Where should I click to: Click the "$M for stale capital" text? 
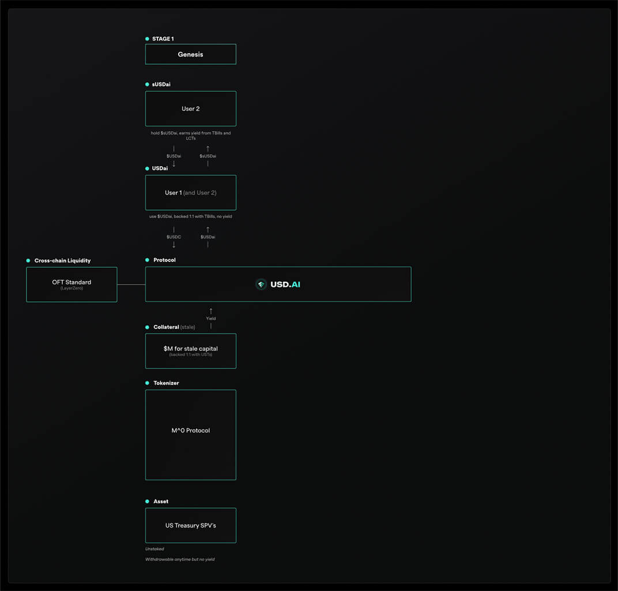click(x=191, y=349)
